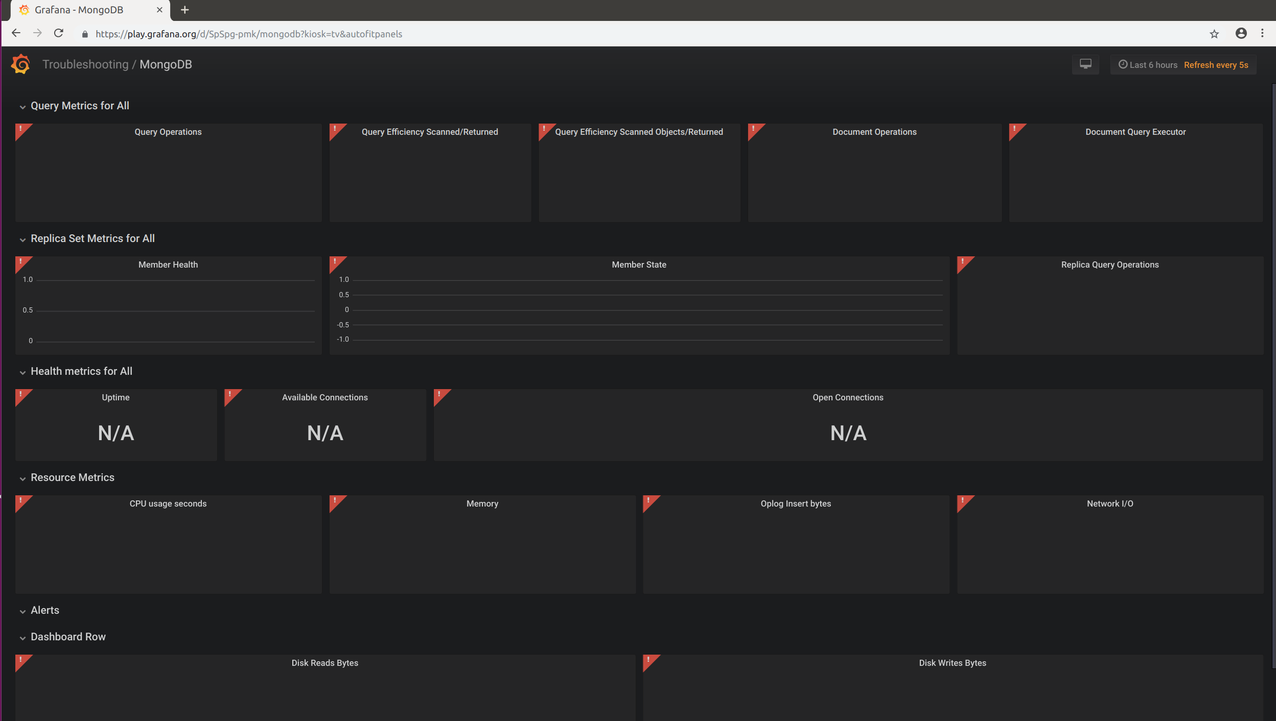
Task: Click the Refresh every 5s link
Action: tap(1216, 65)
